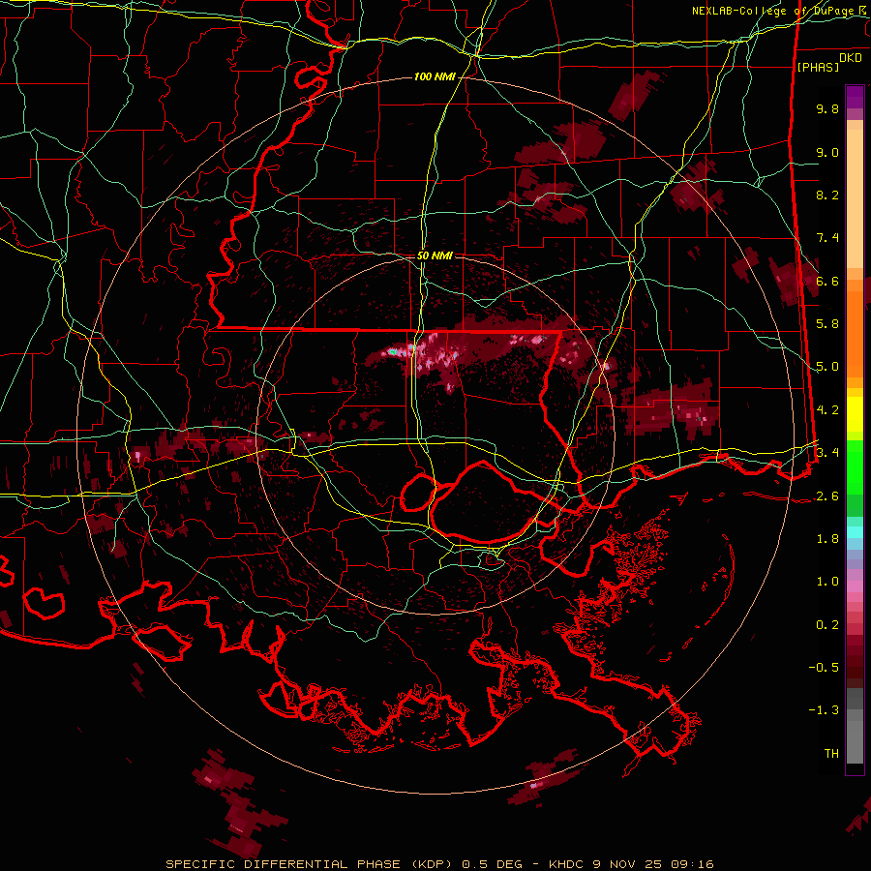Click the "SPECIFIC DIFFERENTIAL PHASE" caption title
This screenshot has height=871, width=871.
283,864
